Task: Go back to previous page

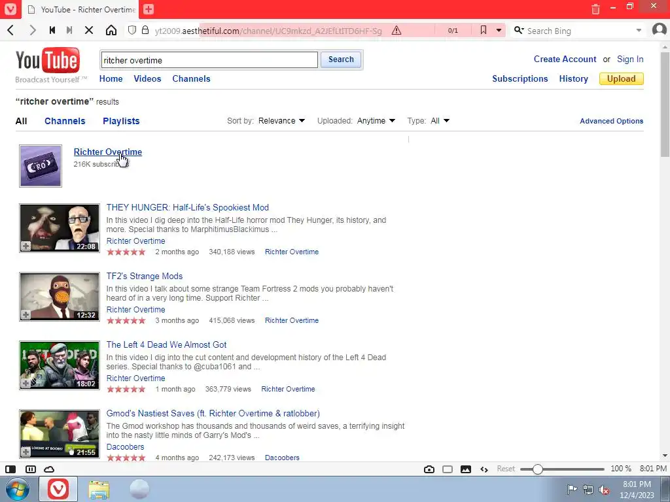Action: (x=10, y=30)
